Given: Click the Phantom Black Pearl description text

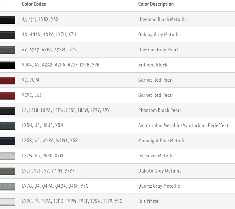Looking at the screenshot, I should pos(159,110).
